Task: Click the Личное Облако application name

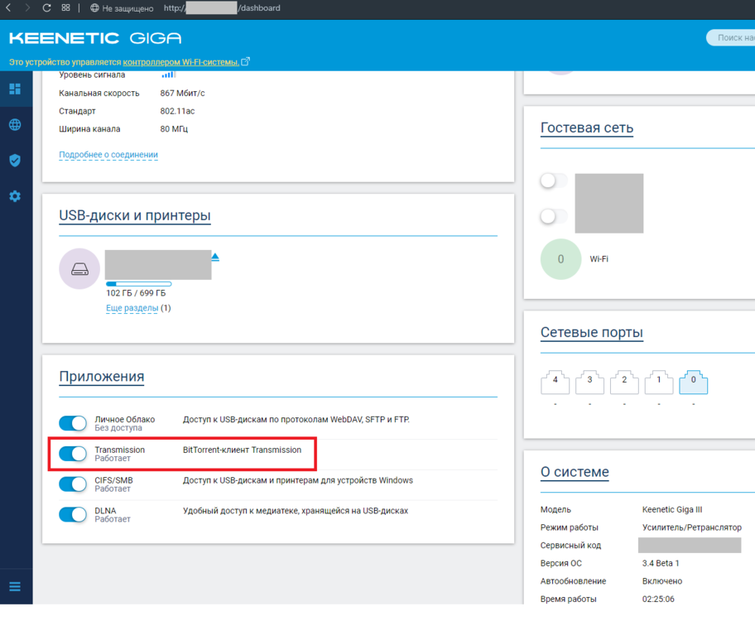Action: (x=125, y=420)
